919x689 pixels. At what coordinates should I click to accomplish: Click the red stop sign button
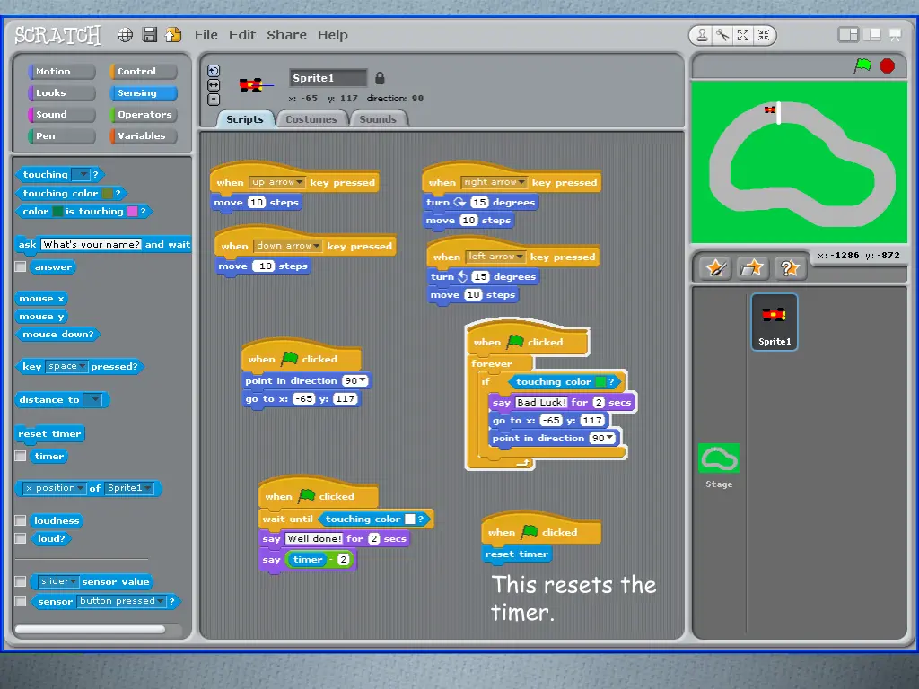point(888,65)
